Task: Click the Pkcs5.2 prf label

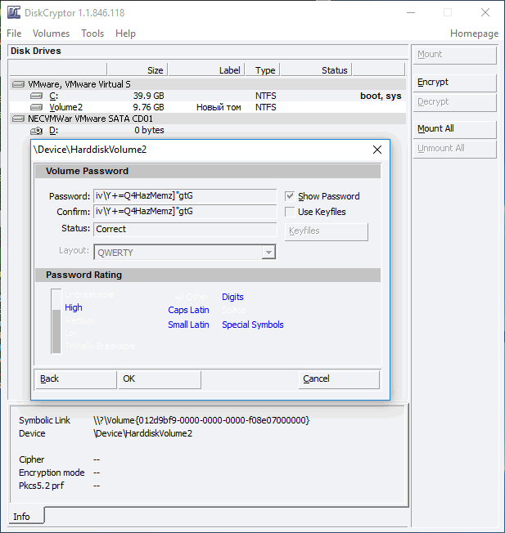Action: pyautogui.click(x=41, y=486)
